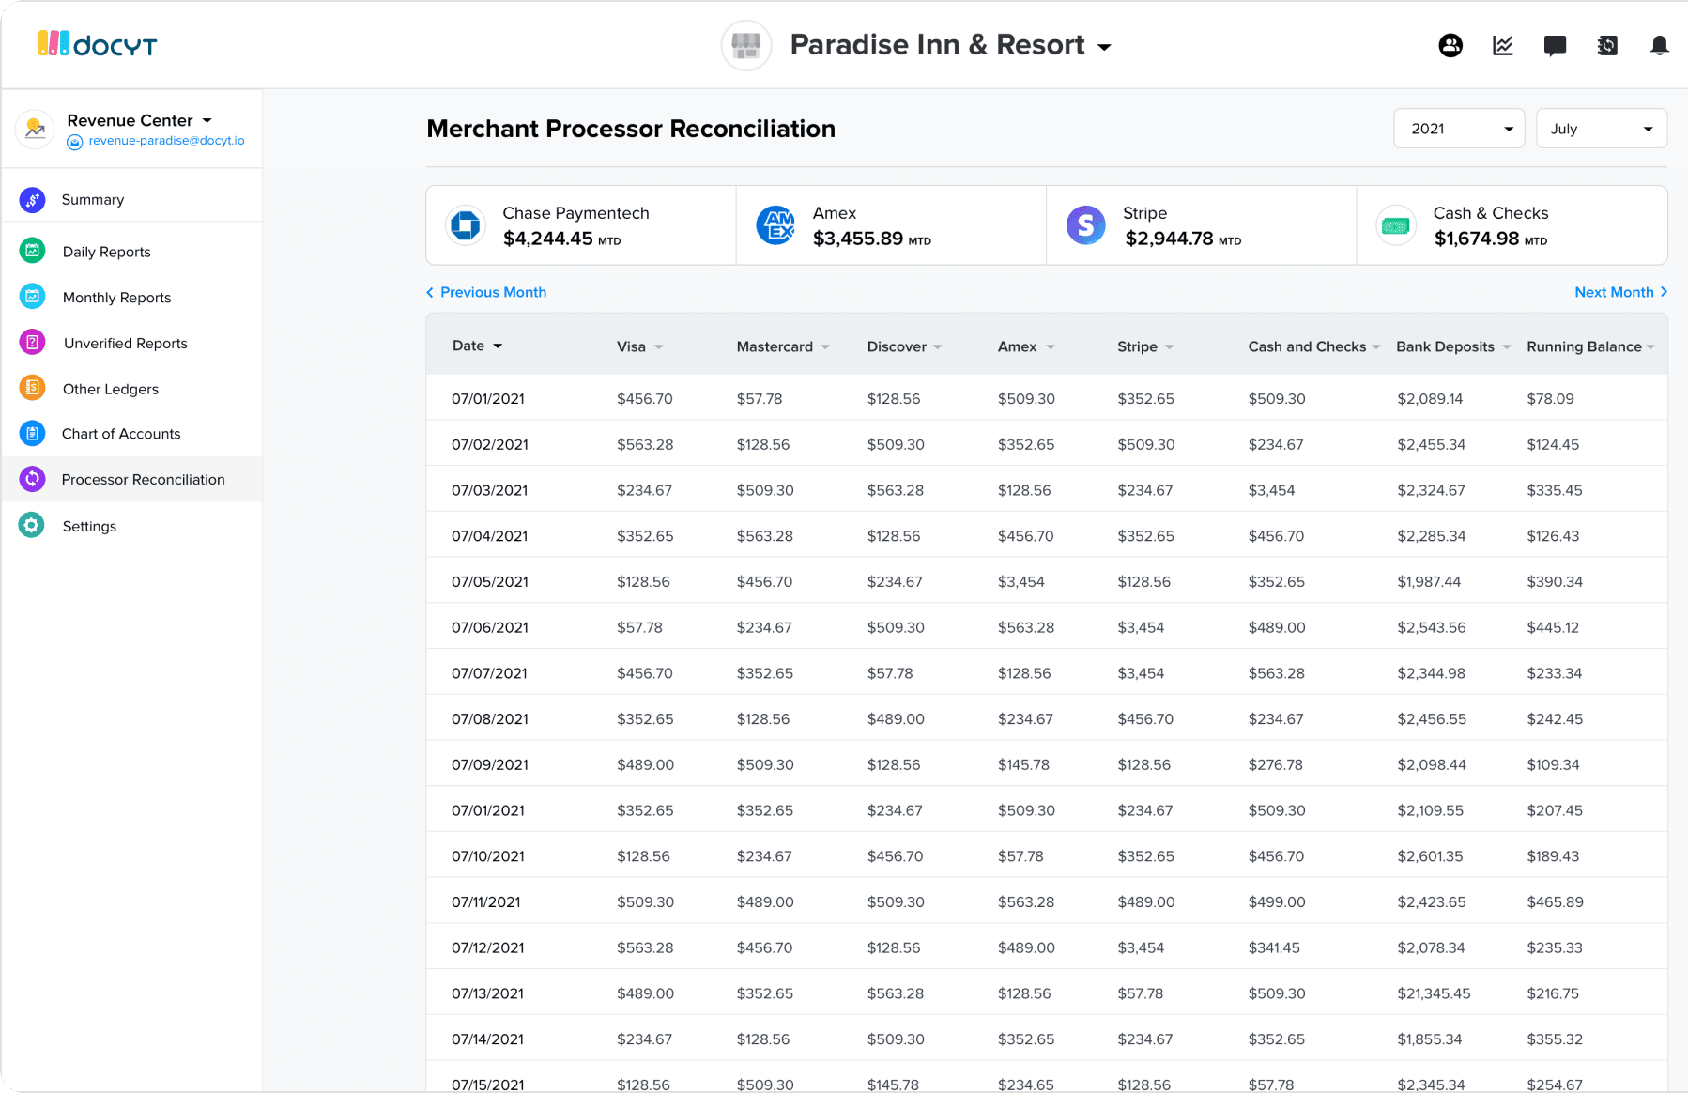Click the Unverified Reports icon

[x=32, y=343]
